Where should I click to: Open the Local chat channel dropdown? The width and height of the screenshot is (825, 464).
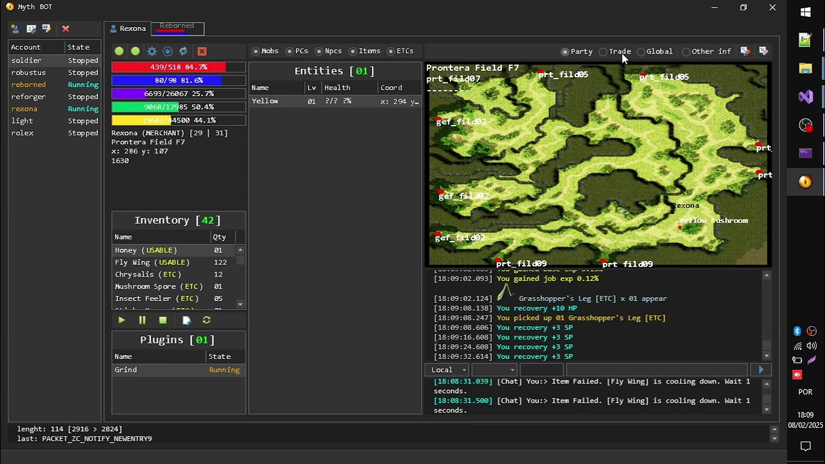click(x=447, y=370)
